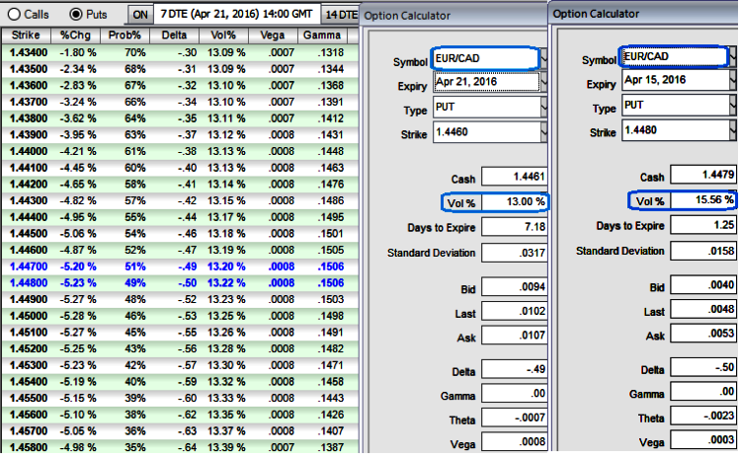Open the 7 DTE (Apr 21, 2016) tab

click(238, 15)
